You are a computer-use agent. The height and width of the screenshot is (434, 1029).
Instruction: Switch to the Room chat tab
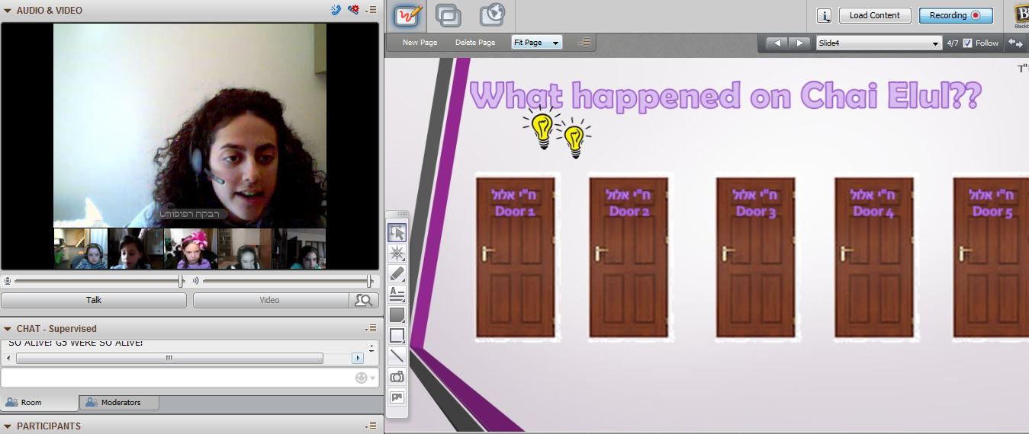pos(40,402)
